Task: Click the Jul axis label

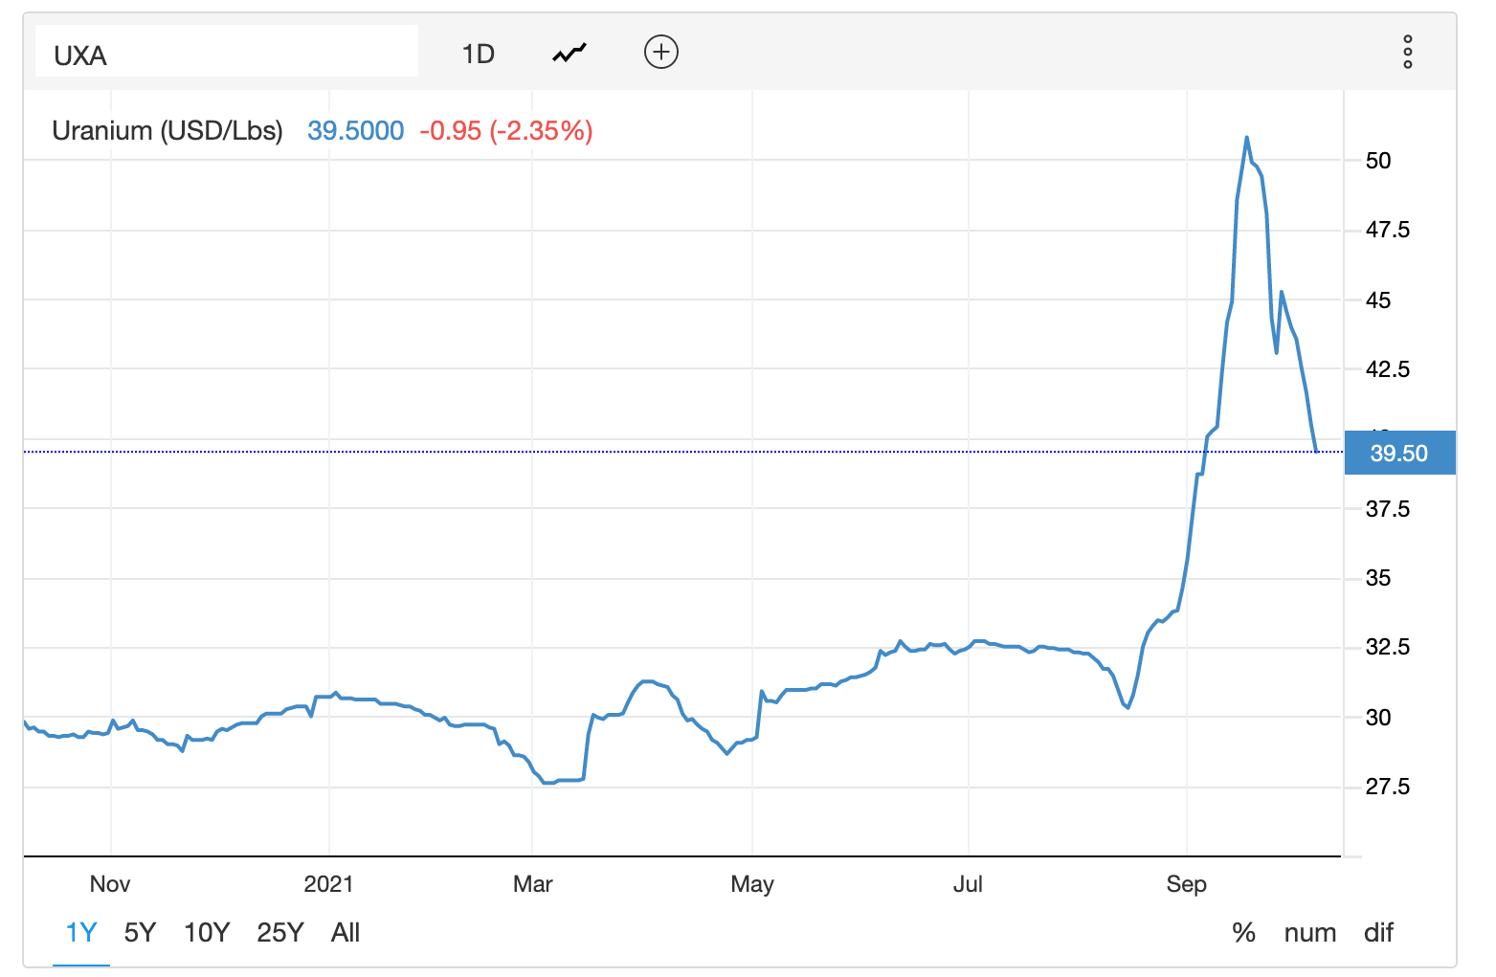Action: 968,883
